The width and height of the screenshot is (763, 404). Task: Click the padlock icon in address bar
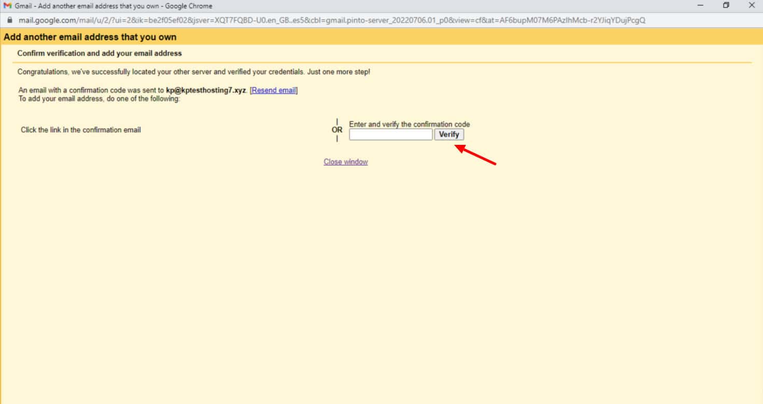point(9,21)
